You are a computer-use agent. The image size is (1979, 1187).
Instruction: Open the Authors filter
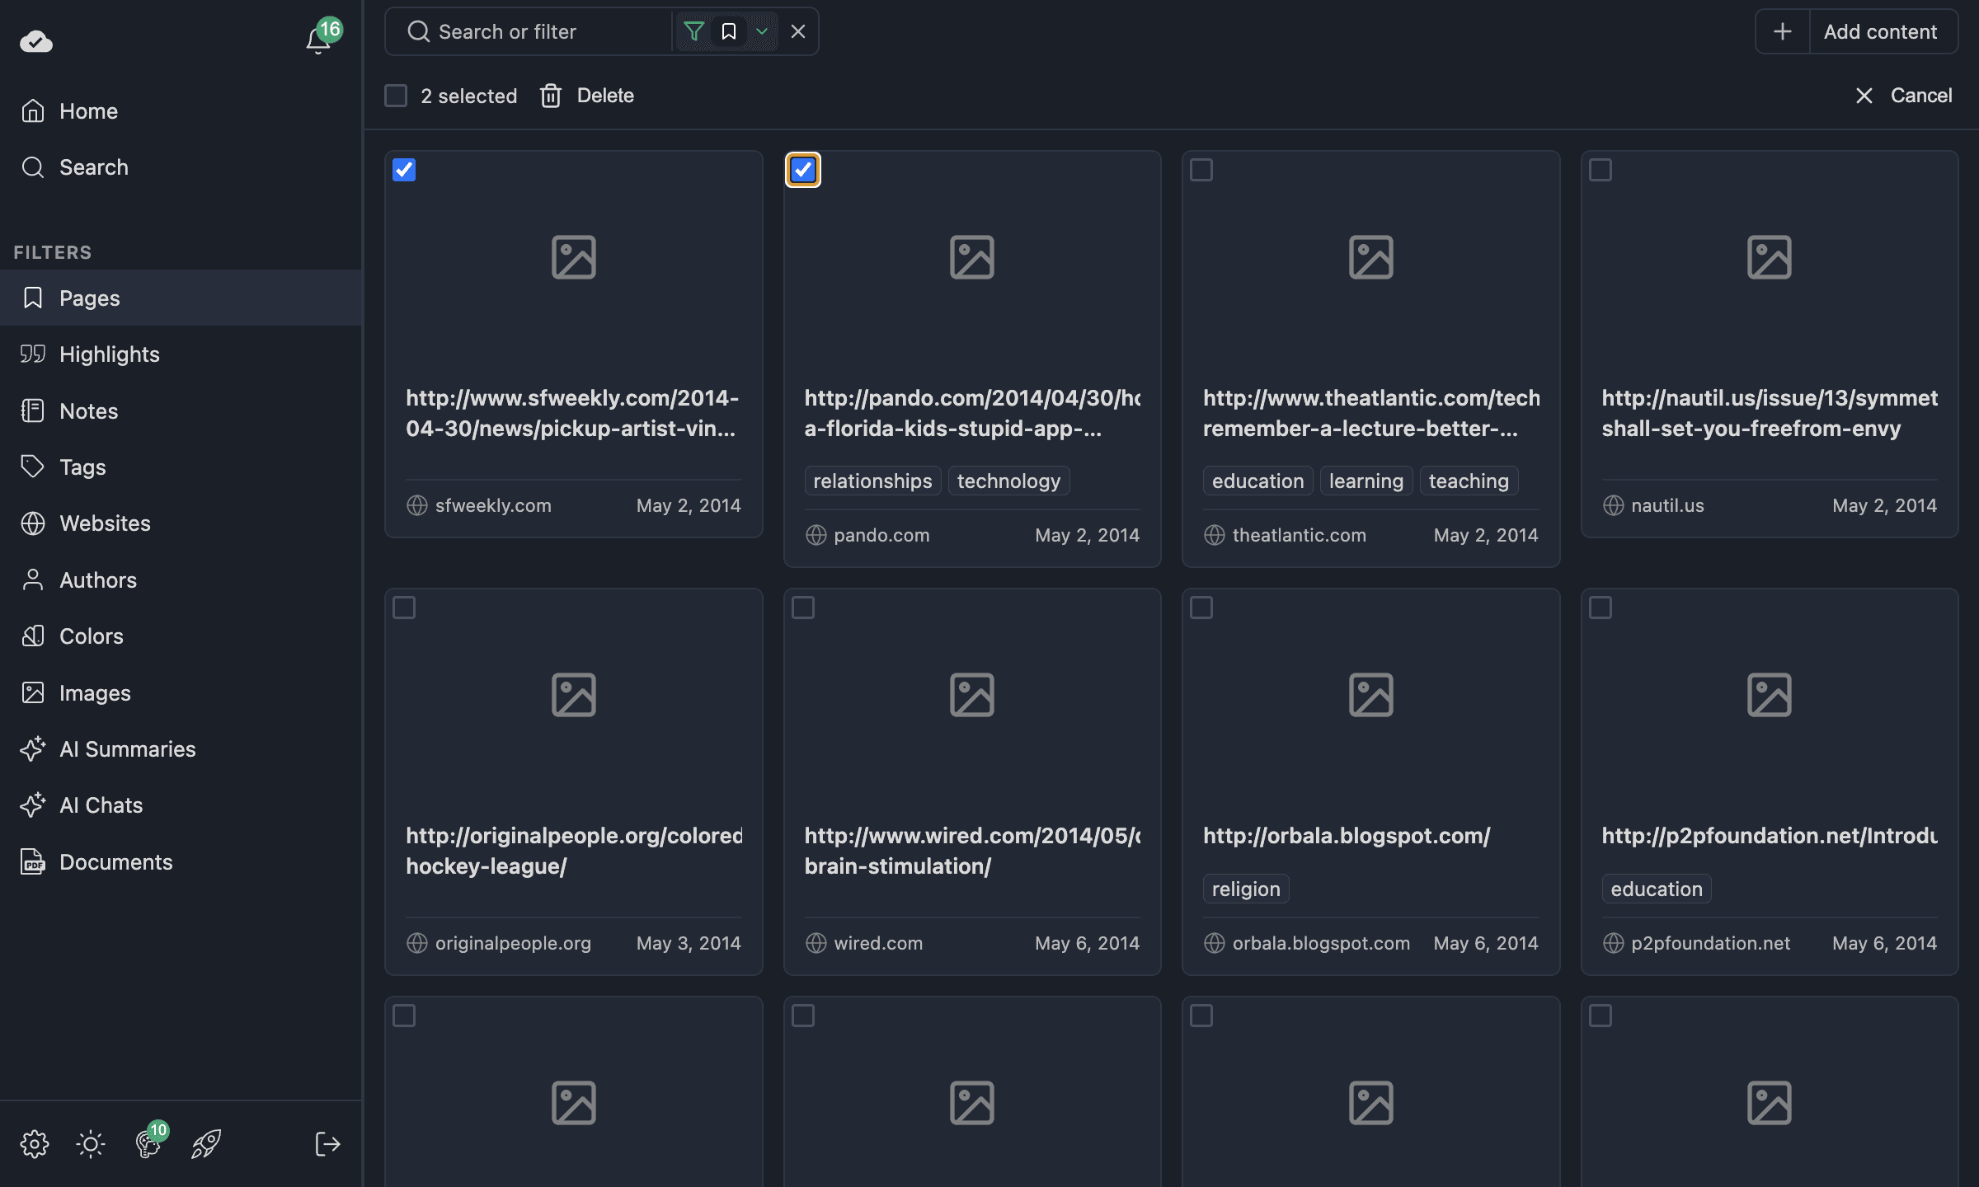click(98, 579)
